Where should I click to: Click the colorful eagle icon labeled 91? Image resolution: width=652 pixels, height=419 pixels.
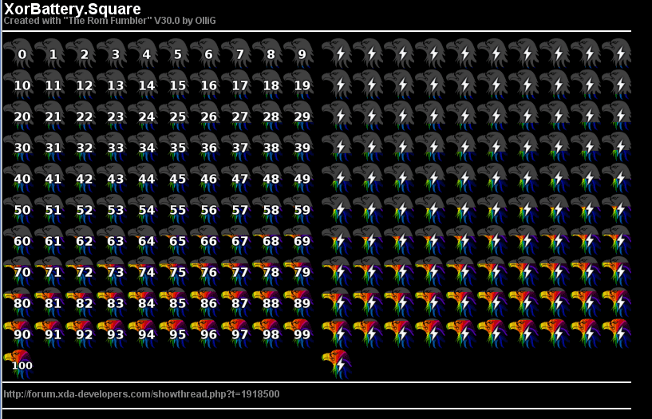(x=50, y=334)
